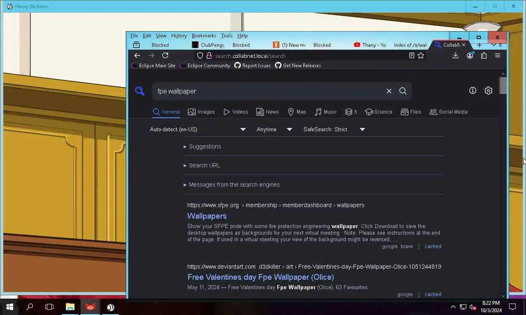Viewport: 526px width, 315px height.
Task: Click the search engine logo
Action: 140,91
